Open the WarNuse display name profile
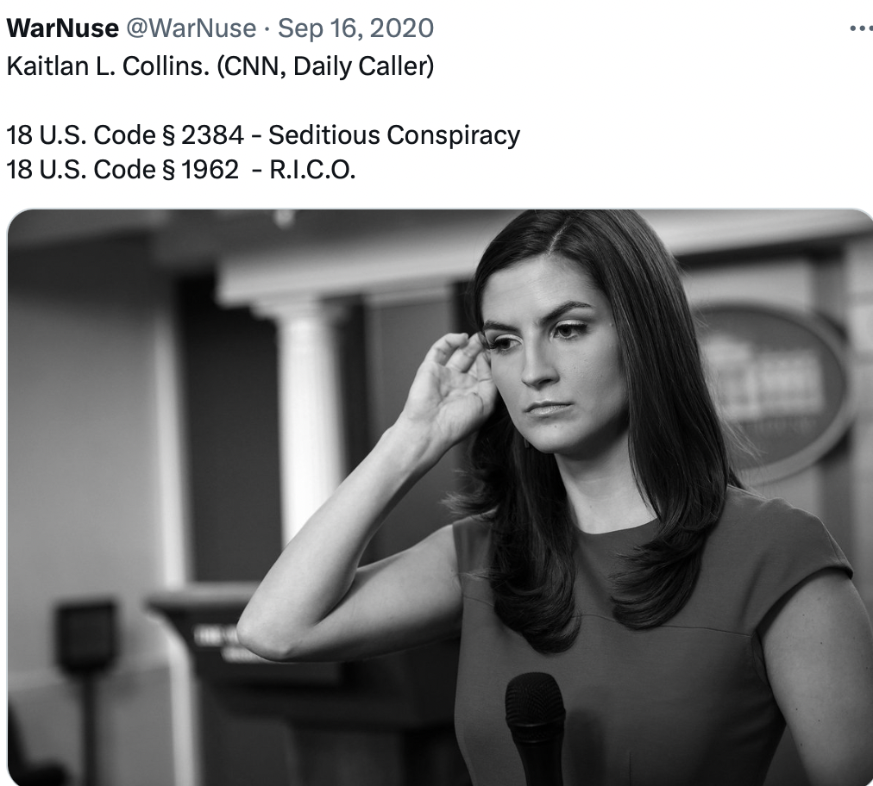Image resolution: width=873 pixels, height=786 pixels. pos(62,28)
